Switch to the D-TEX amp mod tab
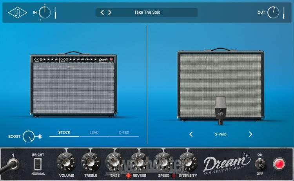This screenshot has height=181, width=294. click(x=124, y=133)
